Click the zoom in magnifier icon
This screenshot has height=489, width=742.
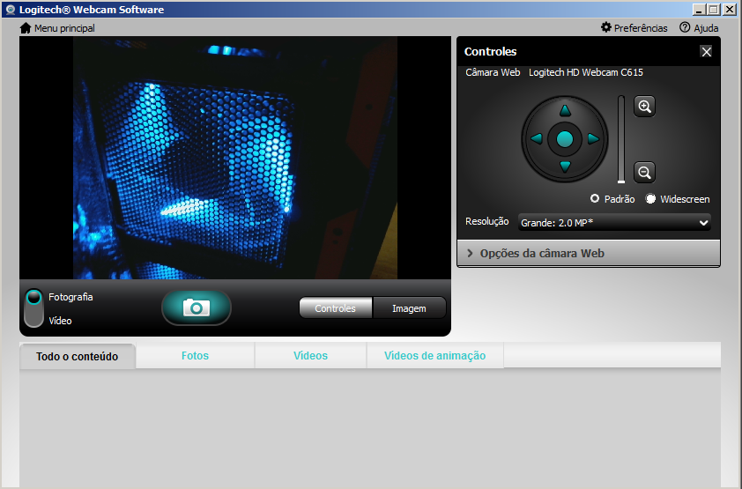coord(645,107)
